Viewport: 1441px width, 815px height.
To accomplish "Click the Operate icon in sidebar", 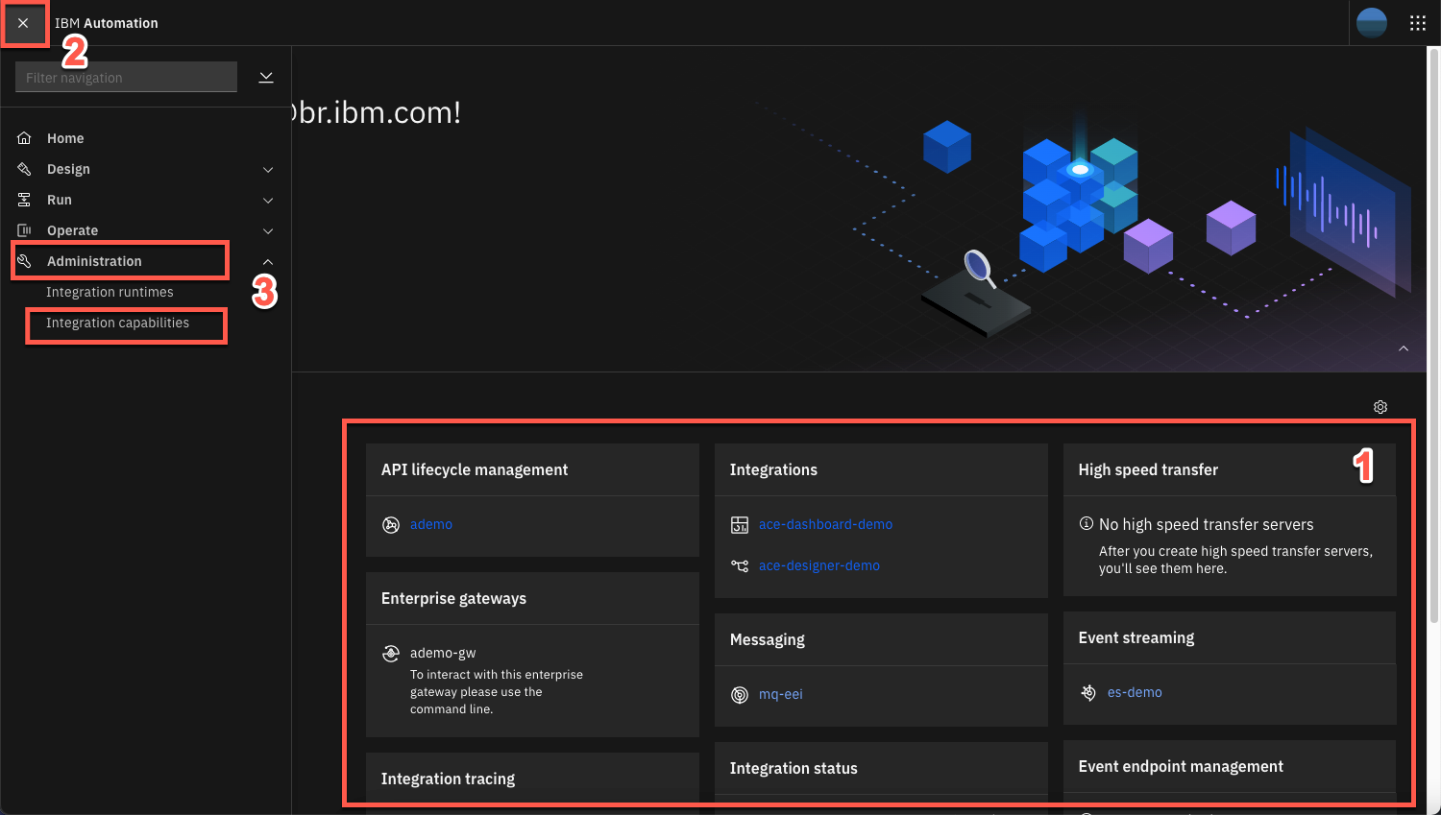I will pos(24,230).
